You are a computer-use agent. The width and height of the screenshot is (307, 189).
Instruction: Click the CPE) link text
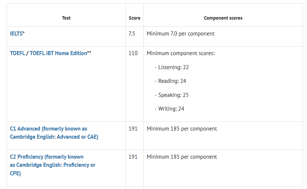pyautogui.click(x=15, y=173)
